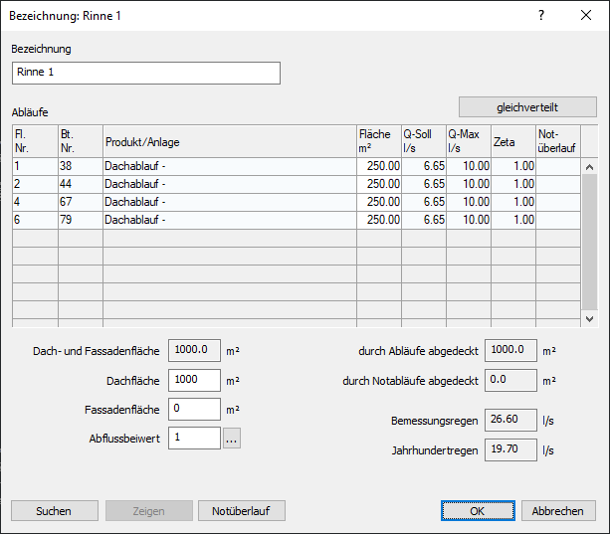Click the Jahrhundertregen value field
Screen dimensions: 610x534
coord(510,449)
